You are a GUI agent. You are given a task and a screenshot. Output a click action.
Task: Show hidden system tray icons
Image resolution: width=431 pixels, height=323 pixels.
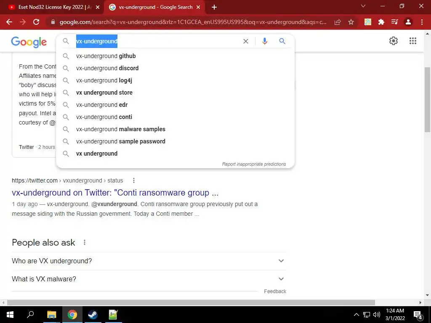click(x=356, y=315)
